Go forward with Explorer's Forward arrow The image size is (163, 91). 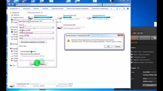click(x=12, y=5)
